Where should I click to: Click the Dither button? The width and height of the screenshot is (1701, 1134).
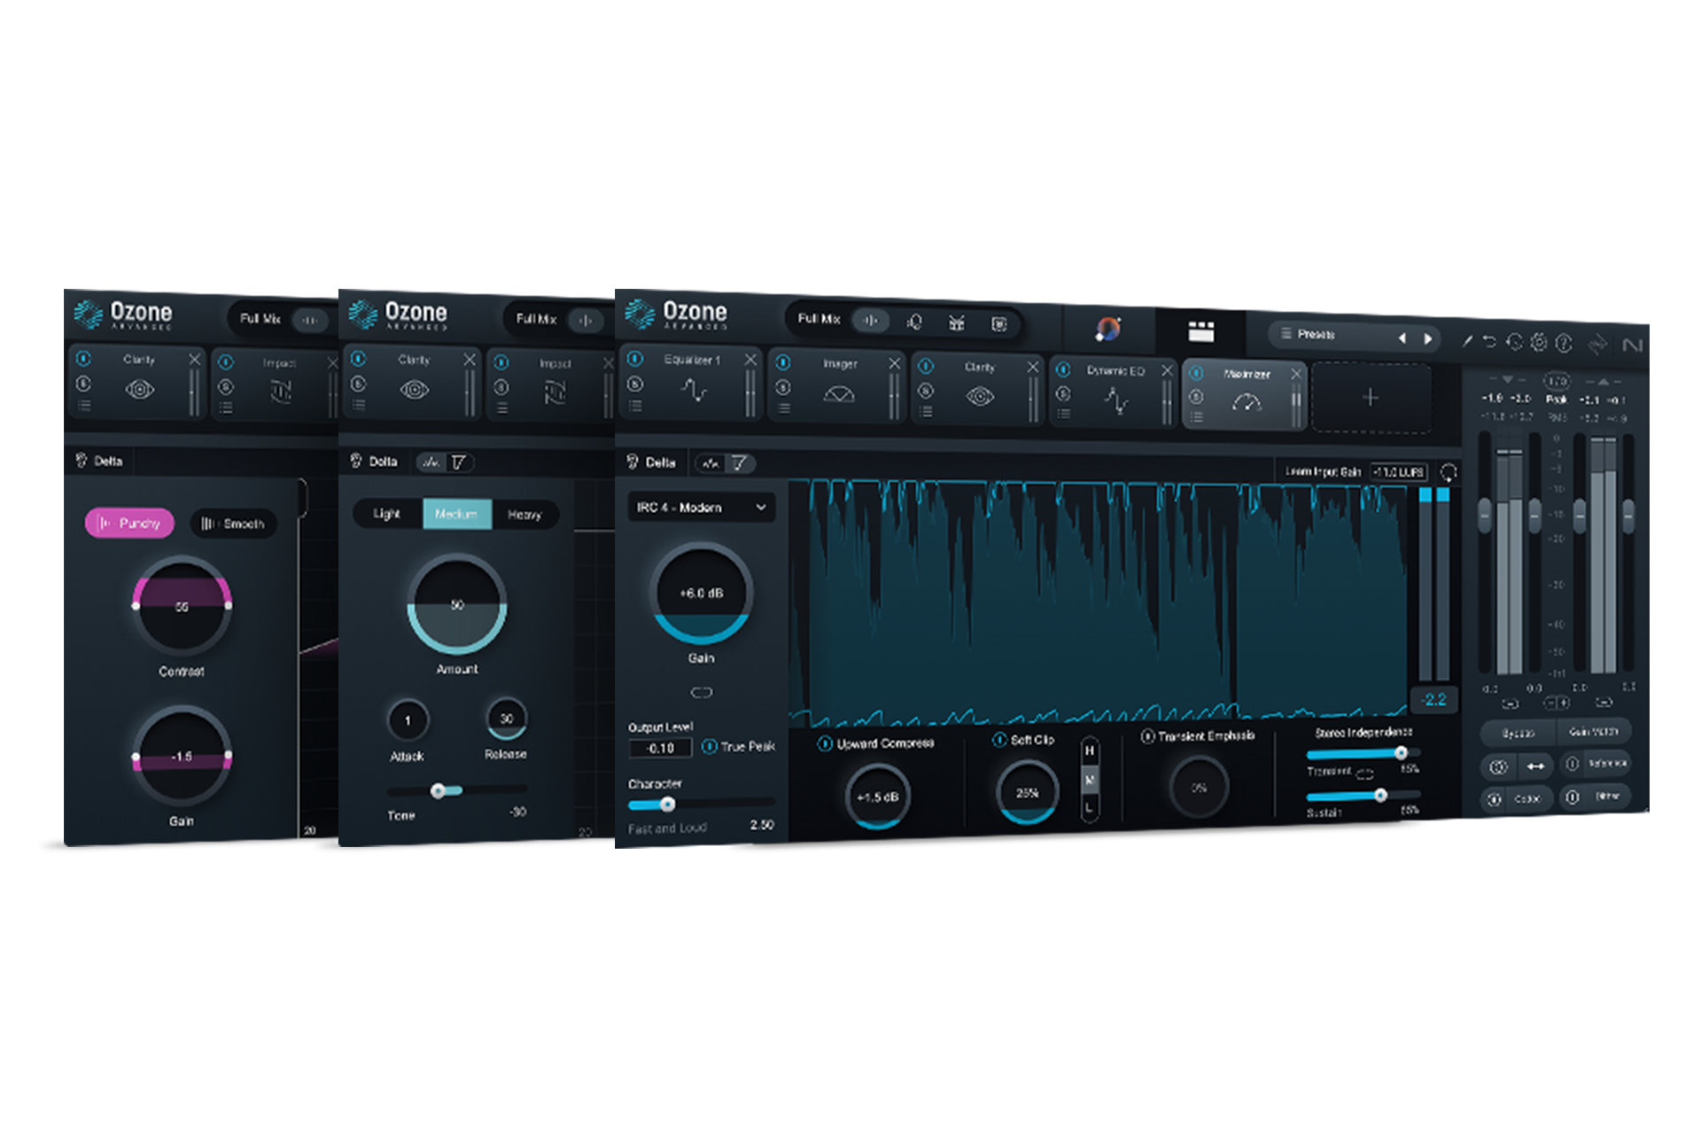pyautogui.click(x=1595, y=797)
